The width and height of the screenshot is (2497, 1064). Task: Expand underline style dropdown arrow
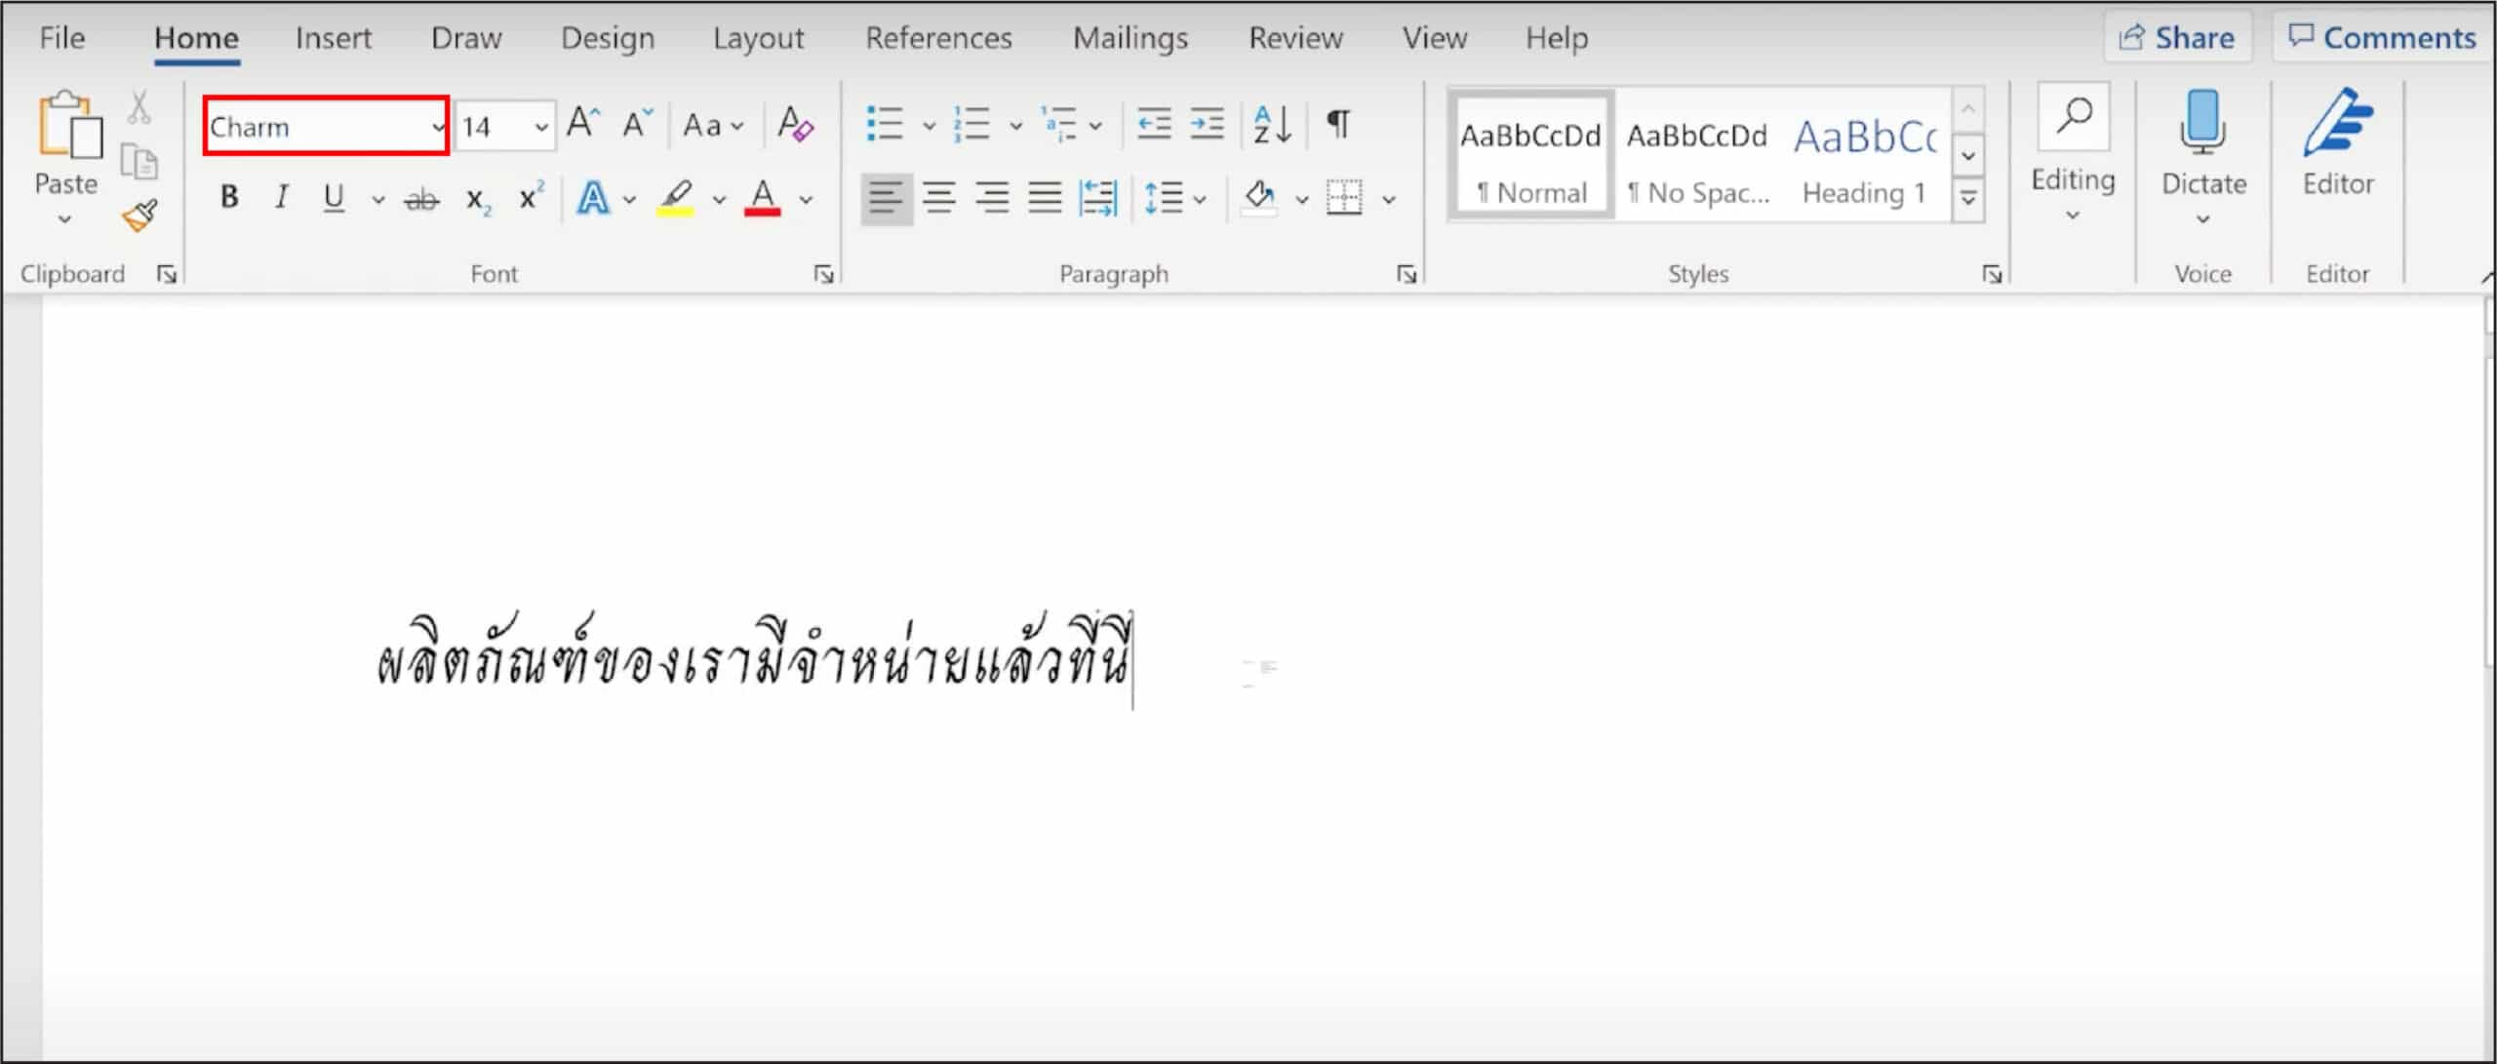point(378,200)
